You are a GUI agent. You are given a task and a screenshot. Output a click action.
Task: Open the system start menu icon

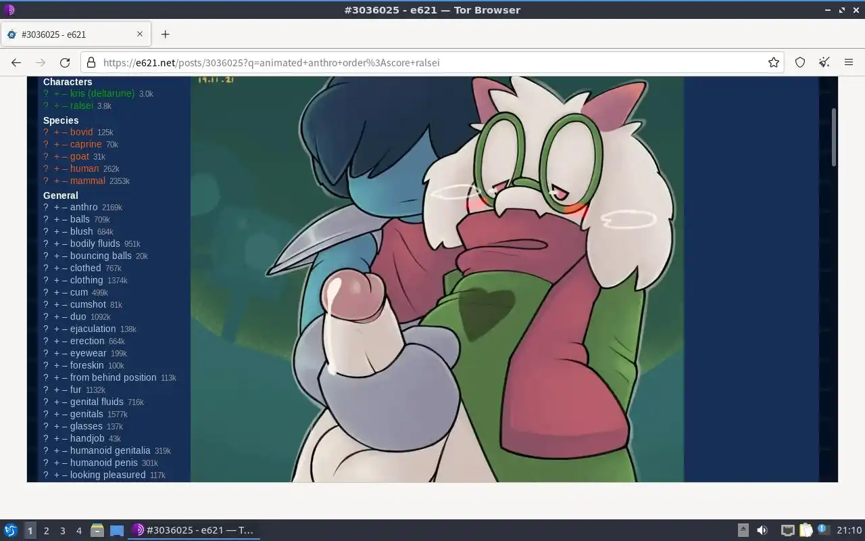point(10,530)
